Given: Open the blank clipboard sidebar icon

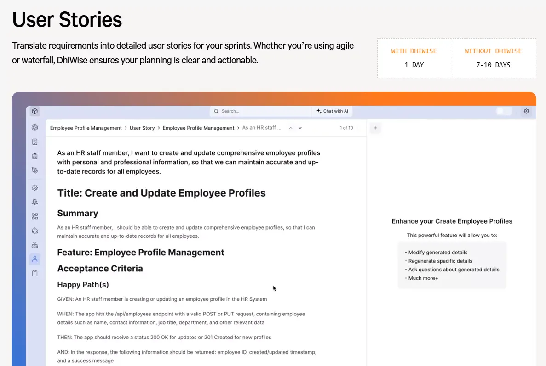Looking at the screenshot, I should tap(35, 274).
